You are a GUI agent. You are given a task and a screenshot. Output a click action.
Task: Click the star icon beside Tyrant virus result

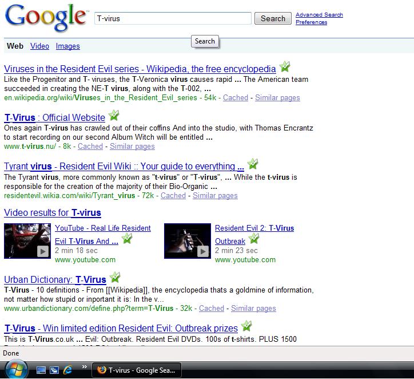(x=253, y=164)
